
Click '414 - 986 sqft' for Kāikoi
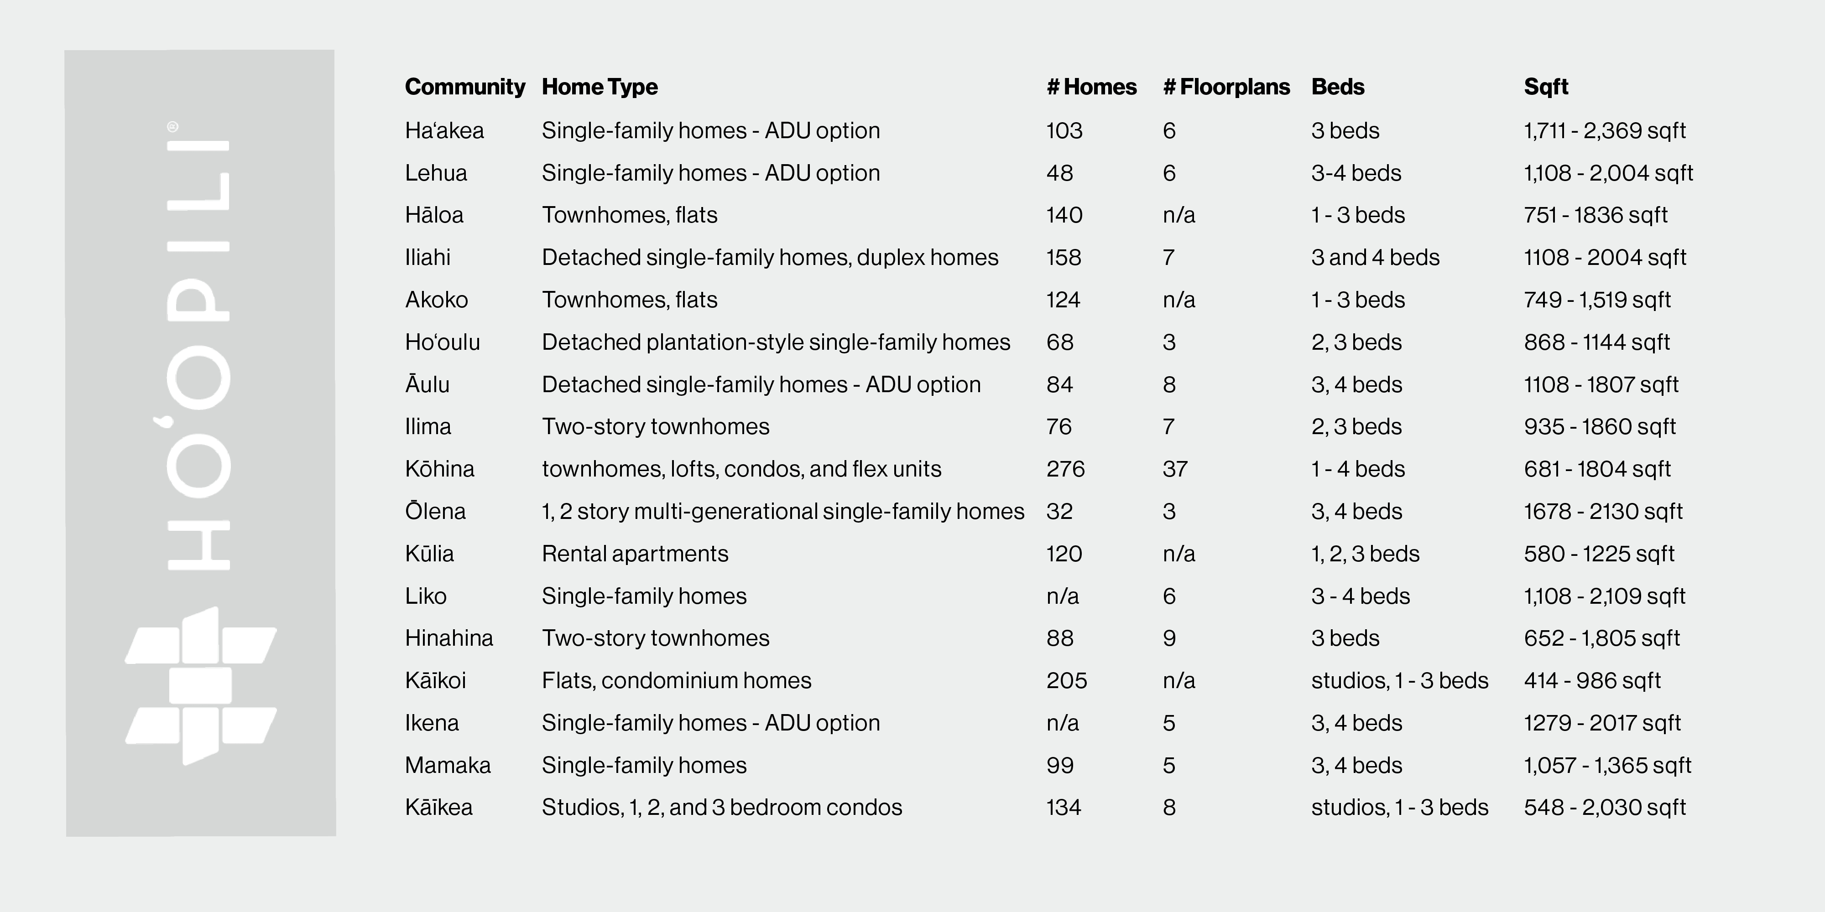1592,681
